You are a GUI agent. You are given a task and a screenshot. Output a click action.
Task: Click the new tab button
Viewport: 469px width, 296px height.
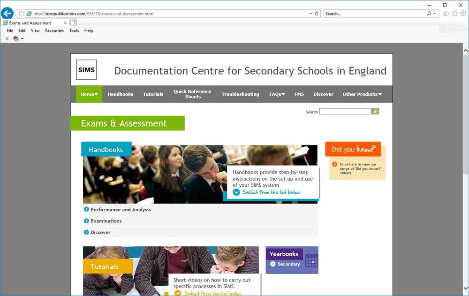pyautogui.click(x=73, y=23)
